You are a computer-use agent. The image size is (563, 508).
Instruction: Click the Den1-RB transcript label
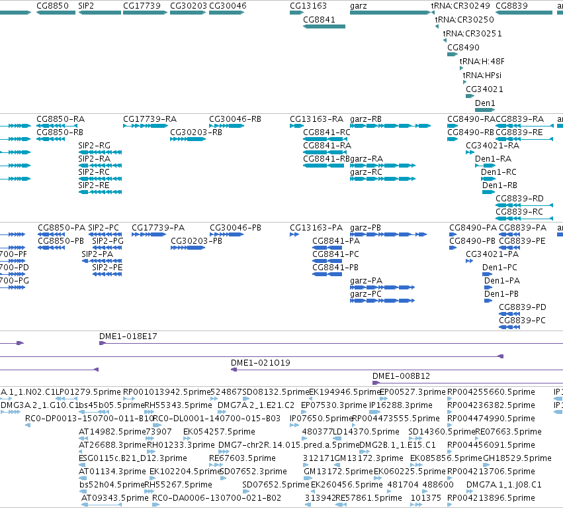pos(499,185)
